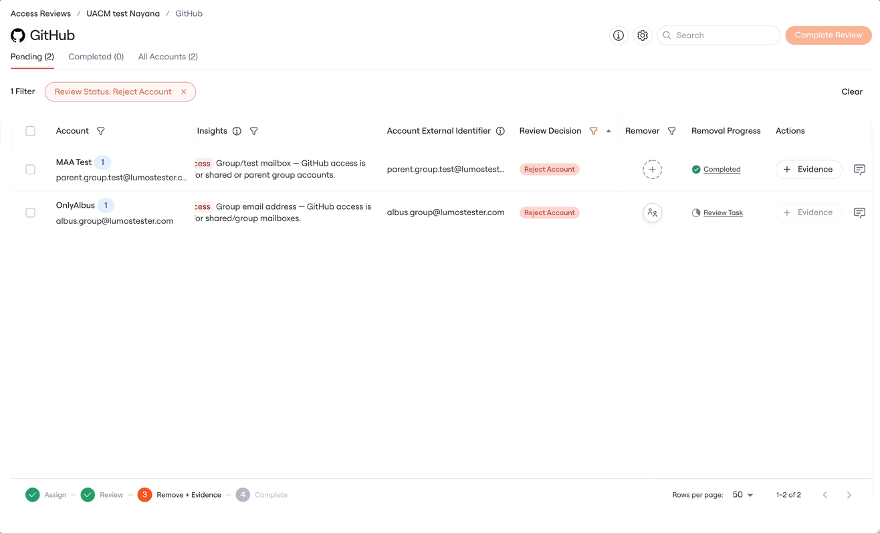Screen dimensions: 880x533
Task: Click the Complete Review button
Action: coord(829,35)
